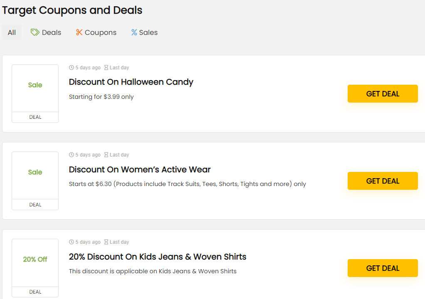Open Discount On Women's Active Wear title
The height and width of the screenshot is (299, 425).
click(140, 169)
